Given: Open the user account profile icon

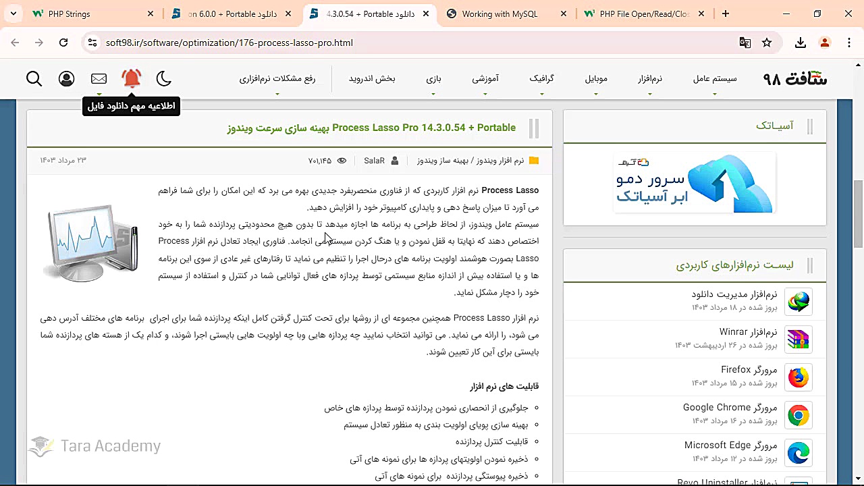Looking at the screenshot, I should click(x=66, y=79).
